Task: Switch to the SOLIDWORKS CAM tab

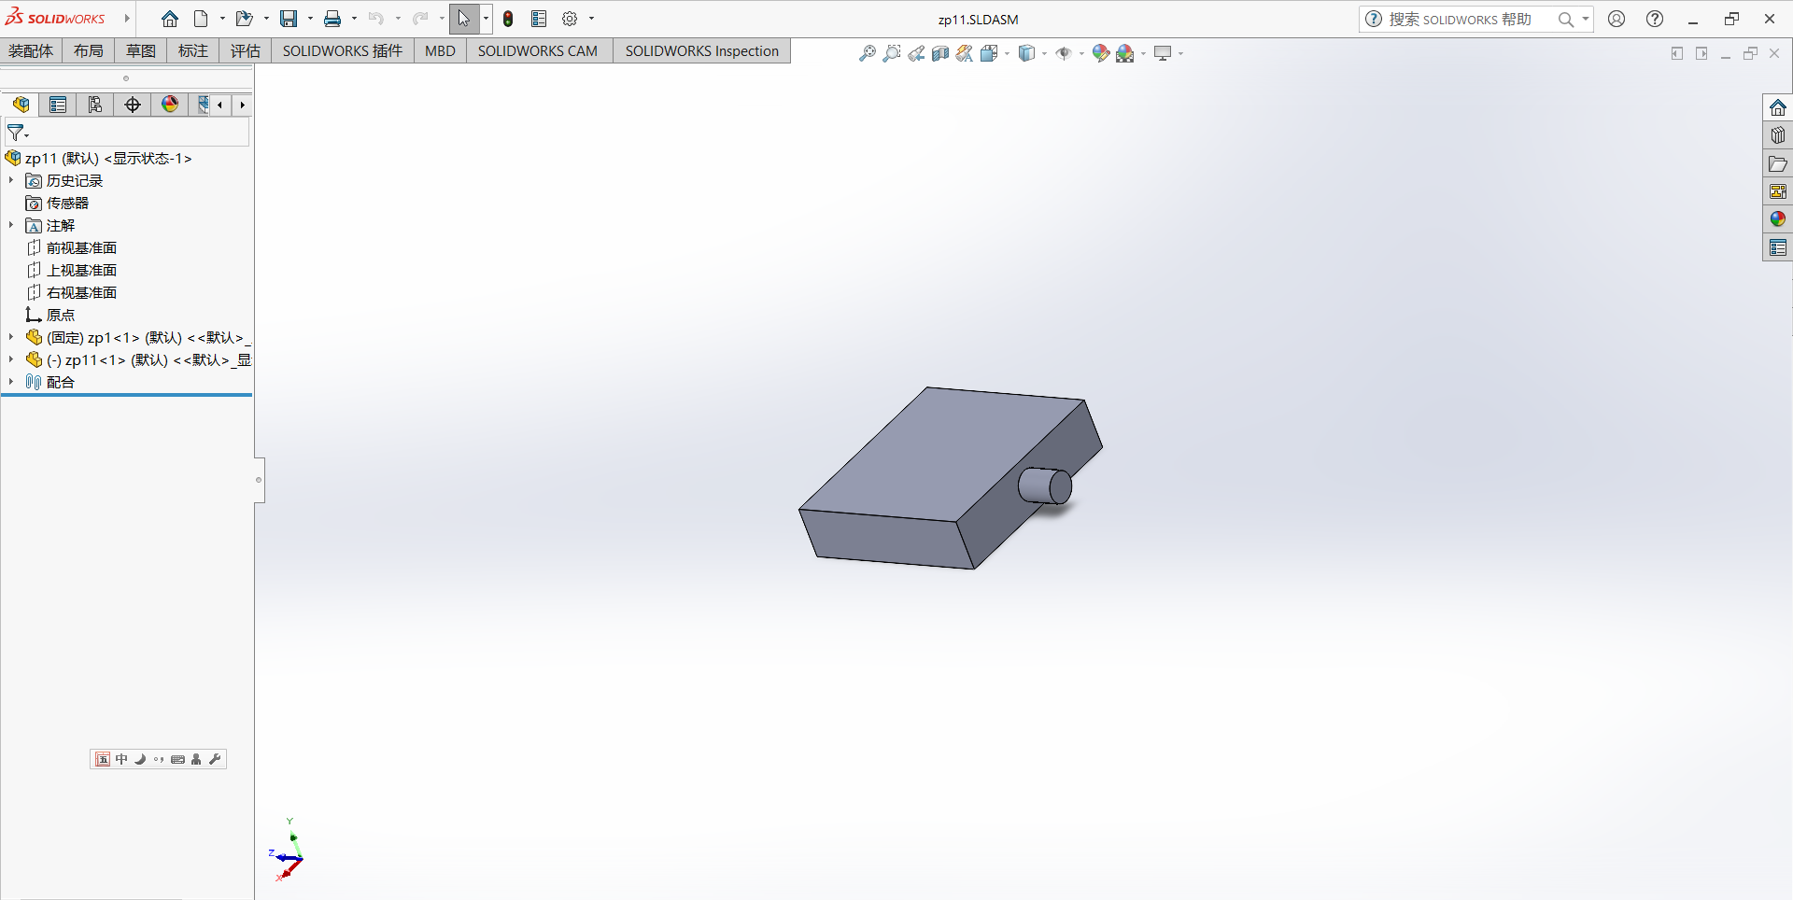Action: click(x=537, y=50)
